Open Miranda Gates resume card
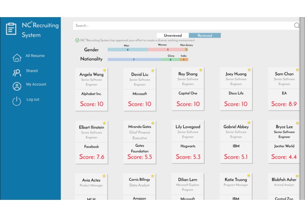The width and height of the screenshot is (305, 217). coord(140,142)
